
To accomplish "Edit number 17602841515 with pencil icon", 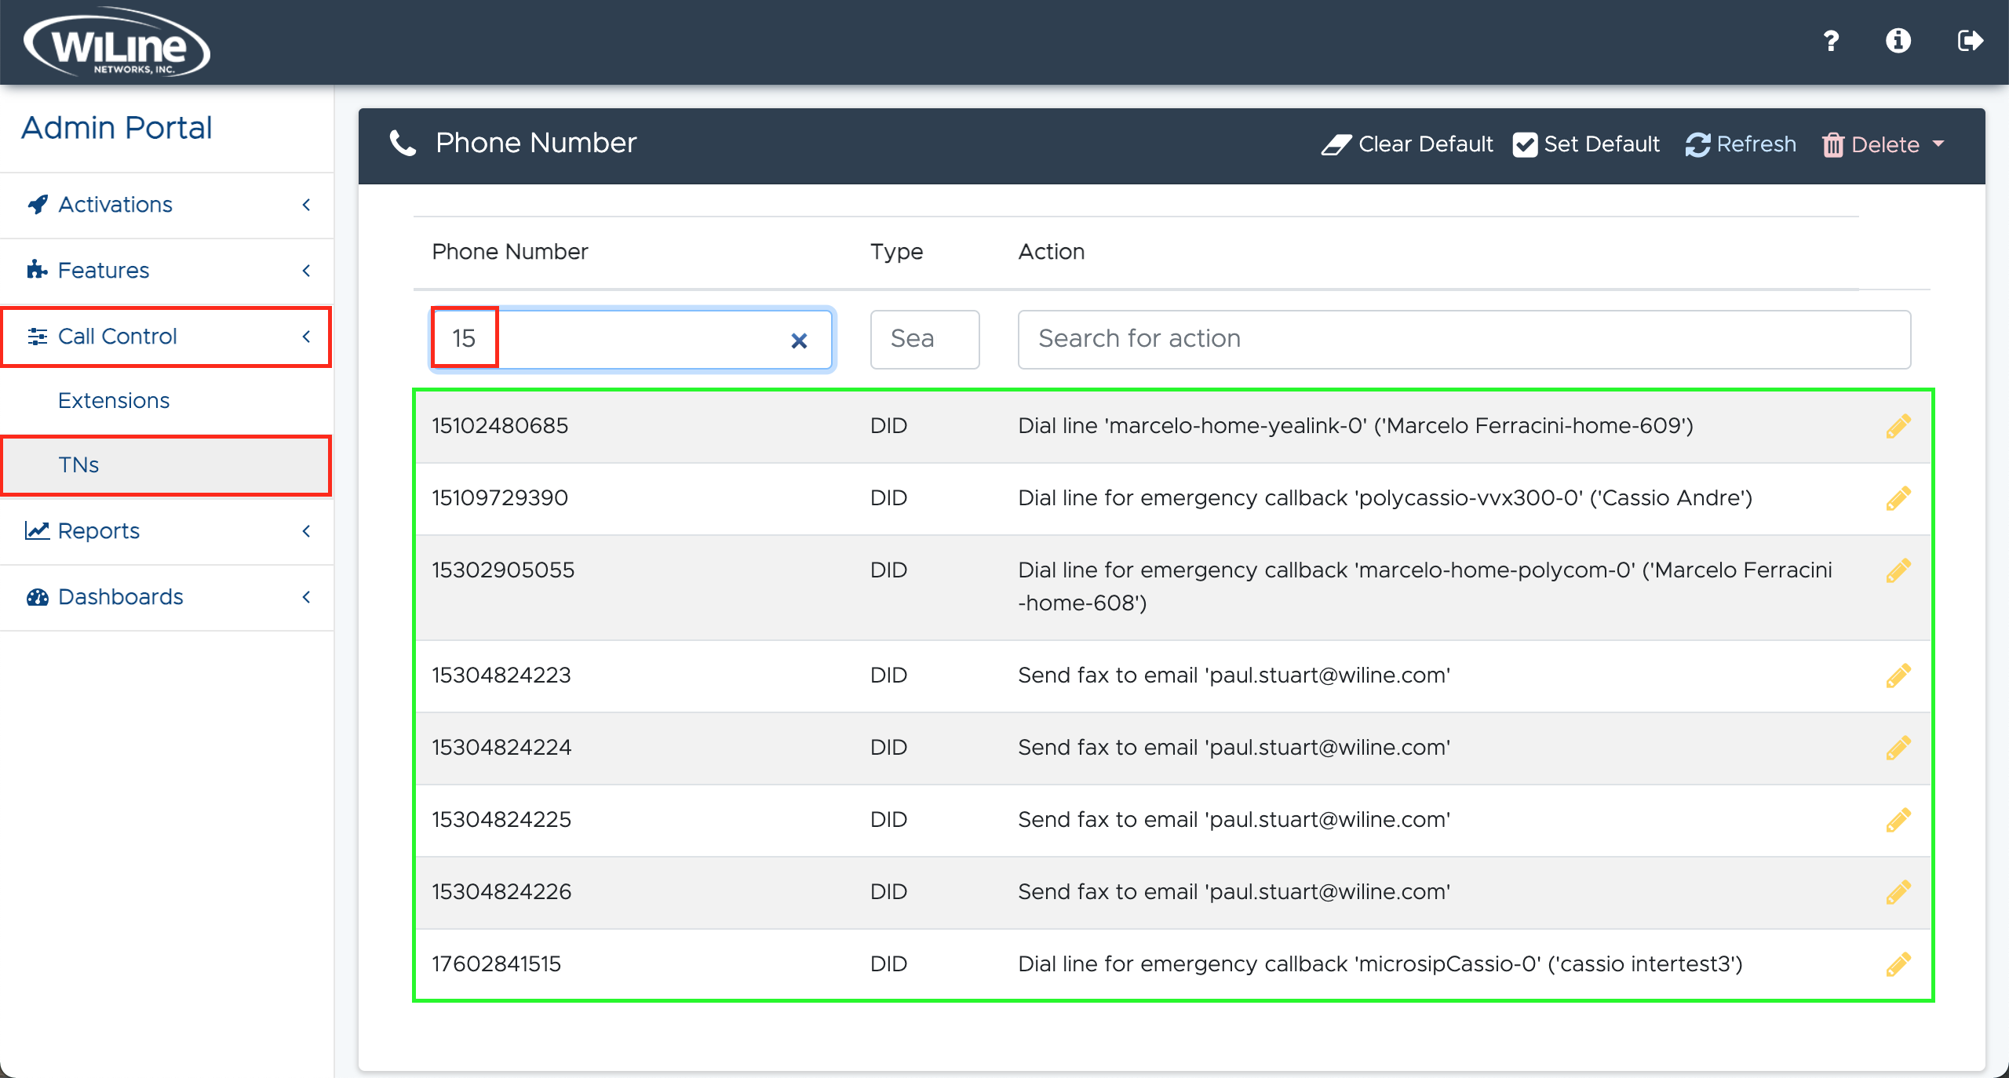I will [1898, 964].
